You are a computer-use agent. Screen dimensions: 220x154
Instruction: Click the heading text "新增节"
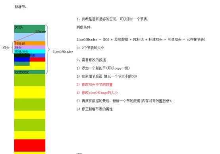tap(21, 7)
